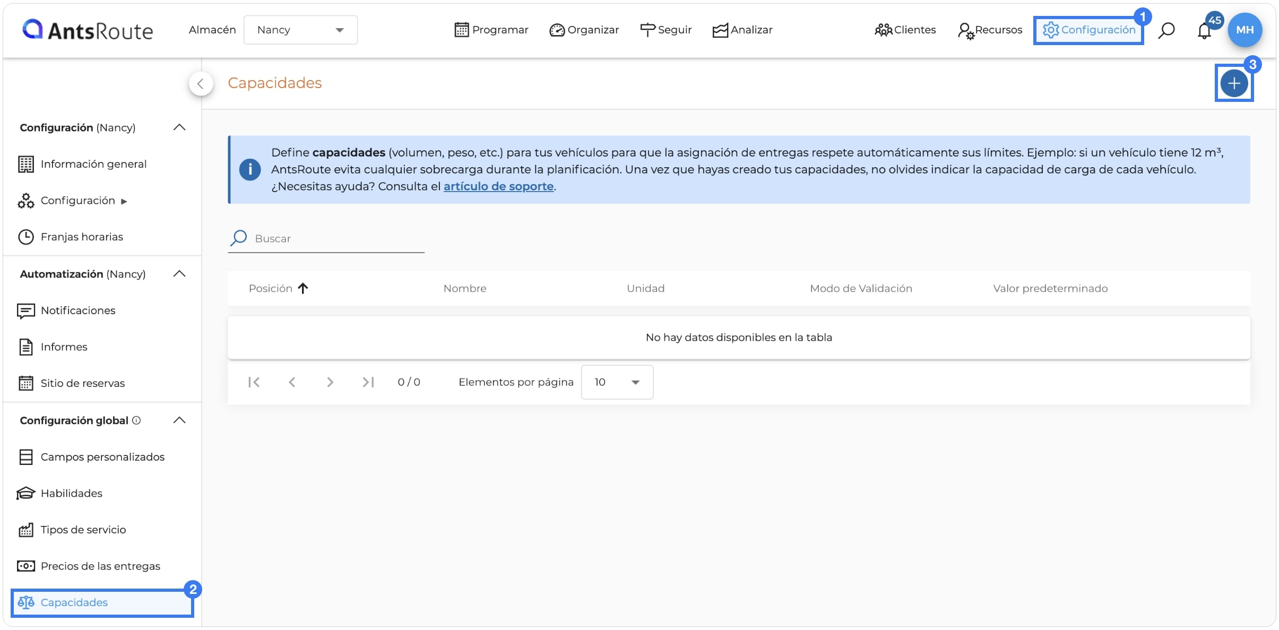Click the Posición sort arrow icon
Screen dimensions: 1279x630
pos(303,288)
